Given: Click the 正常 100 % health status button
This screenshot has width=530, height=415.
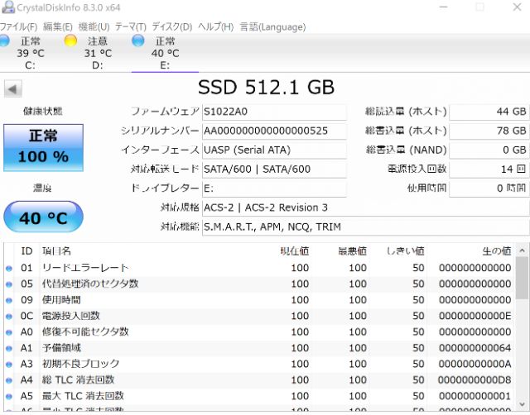Looking at the screenshot, I should tap(43, 148).
